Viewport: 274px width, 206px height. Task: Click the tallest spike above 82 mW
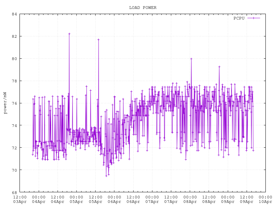pyautogui.click(x=69, y=34)
